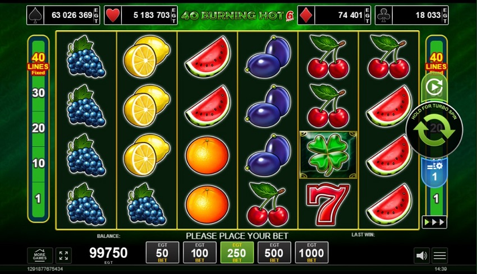
Task: Open the spade jackpot counter
Action: [x=63, y=15]
